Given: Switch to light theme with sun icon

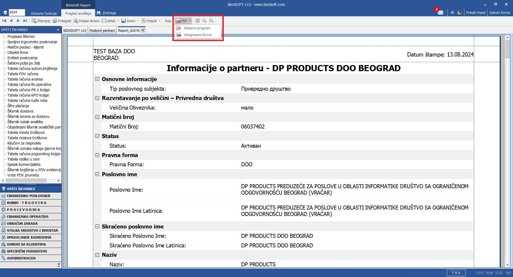Looking at the screenshot, I should (452, 13).
